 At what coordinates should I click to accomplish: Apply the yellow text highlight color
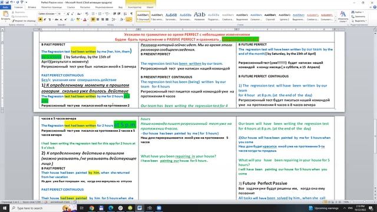point(78,19)
